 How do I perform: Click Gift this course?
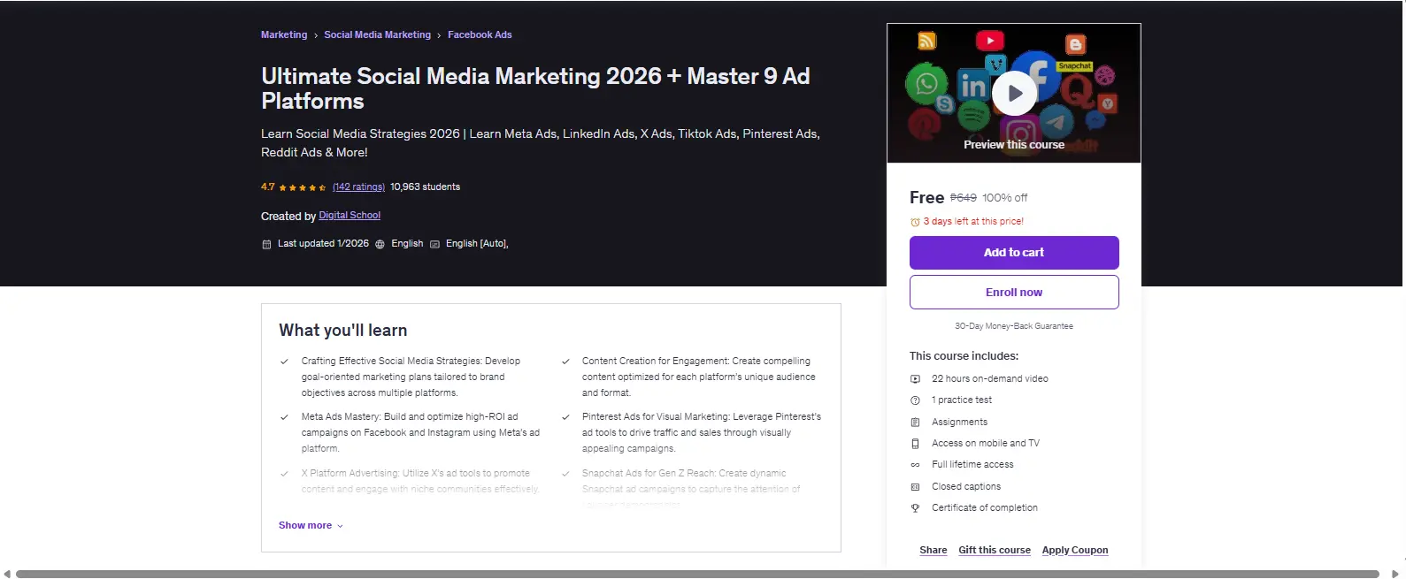pos(995,550)
